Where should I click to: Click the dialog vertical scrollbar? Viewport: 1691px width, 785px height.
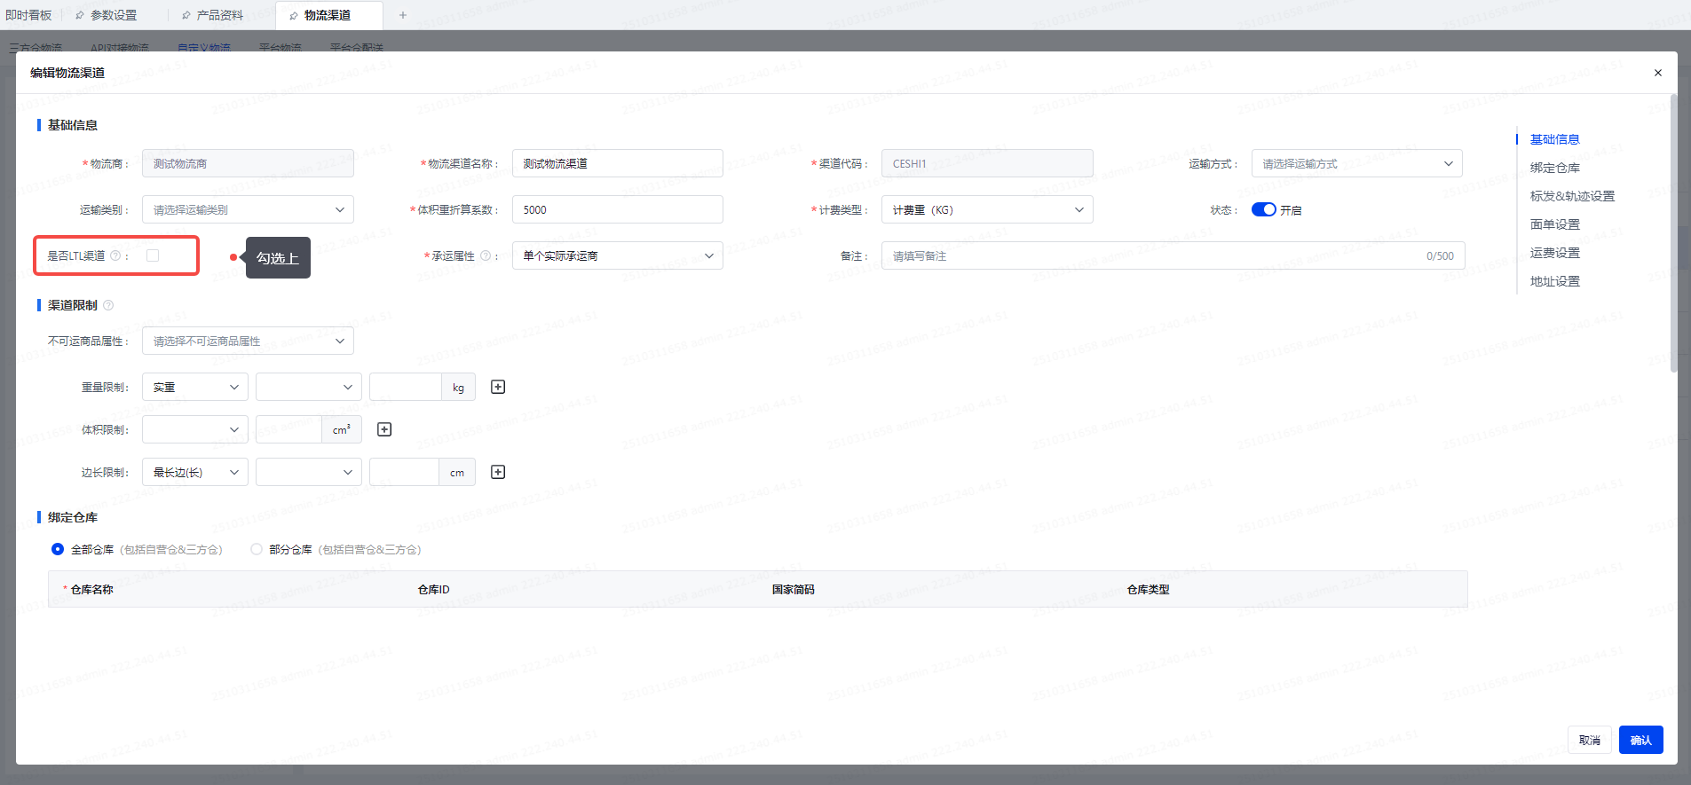point(1673,232)
